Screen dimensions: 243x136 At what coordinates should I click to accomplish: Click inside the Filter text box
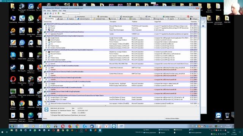73,14
